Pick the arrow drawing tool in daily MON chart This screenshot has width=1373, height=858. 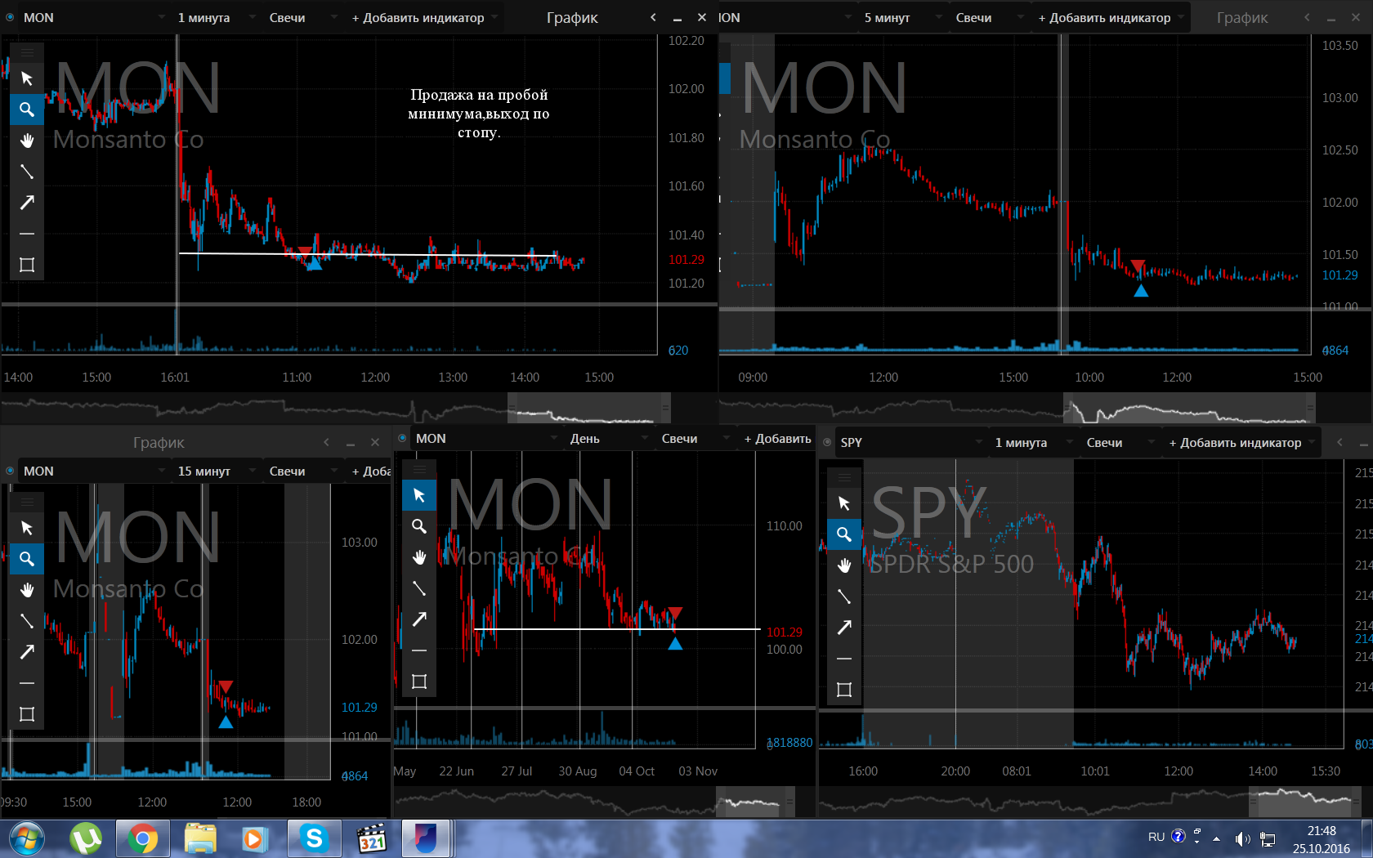click(x=419, y=619)
